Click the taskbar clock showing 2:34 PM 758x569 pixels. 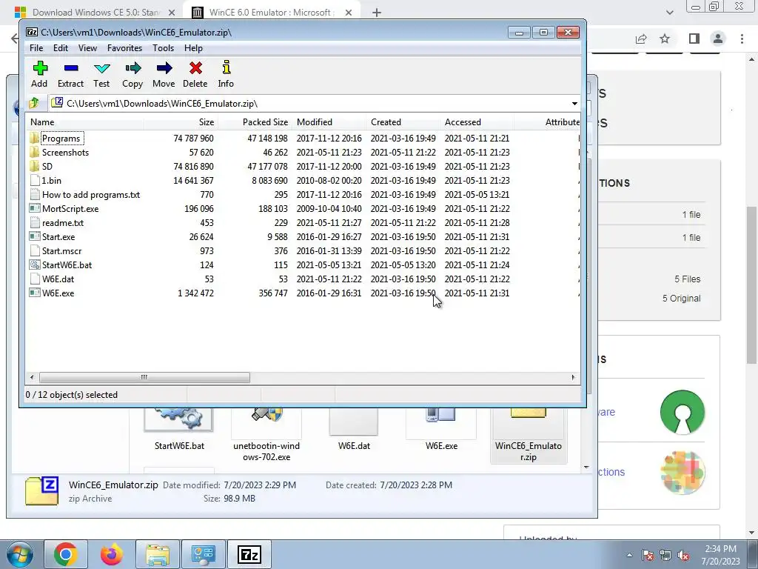[x=720, y=555]
